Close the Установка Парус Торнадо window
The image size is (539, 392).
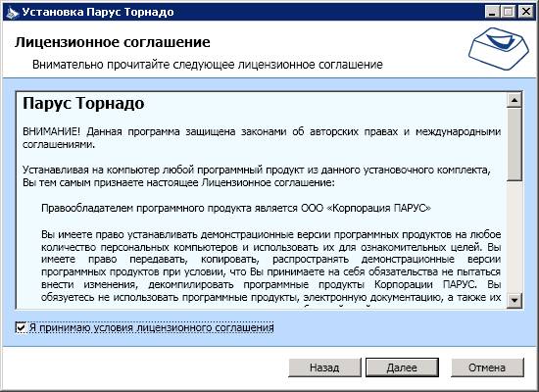(x=526, y=12)
